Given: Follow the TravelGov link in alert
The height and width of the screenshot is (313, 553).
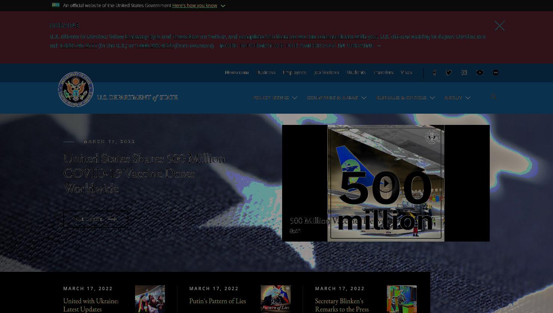Looking at the screenshot, I should coord(186,37).
